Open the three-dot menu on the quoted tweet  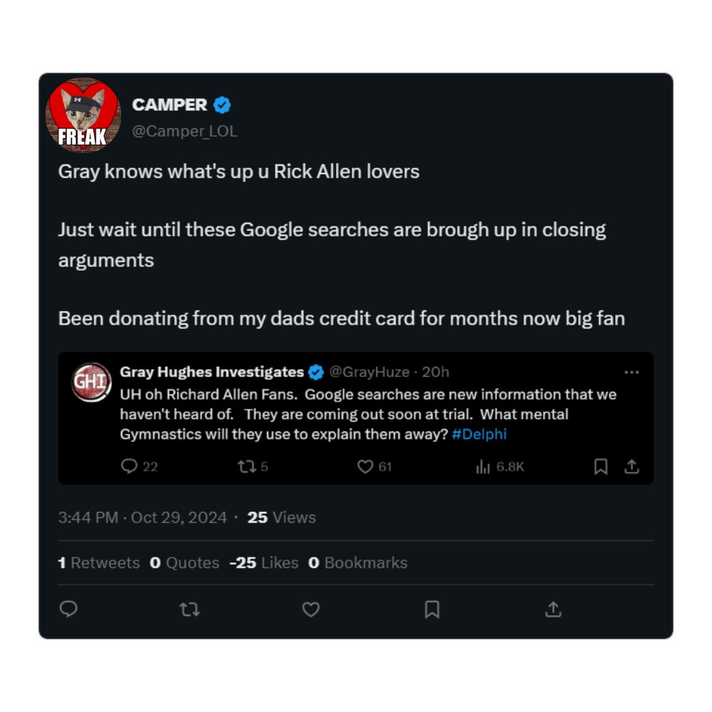[x=632, y=371]
